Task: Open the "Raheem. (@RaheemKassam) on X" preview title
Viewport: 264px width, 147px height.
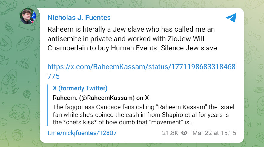Action: (x=101, y=98)
